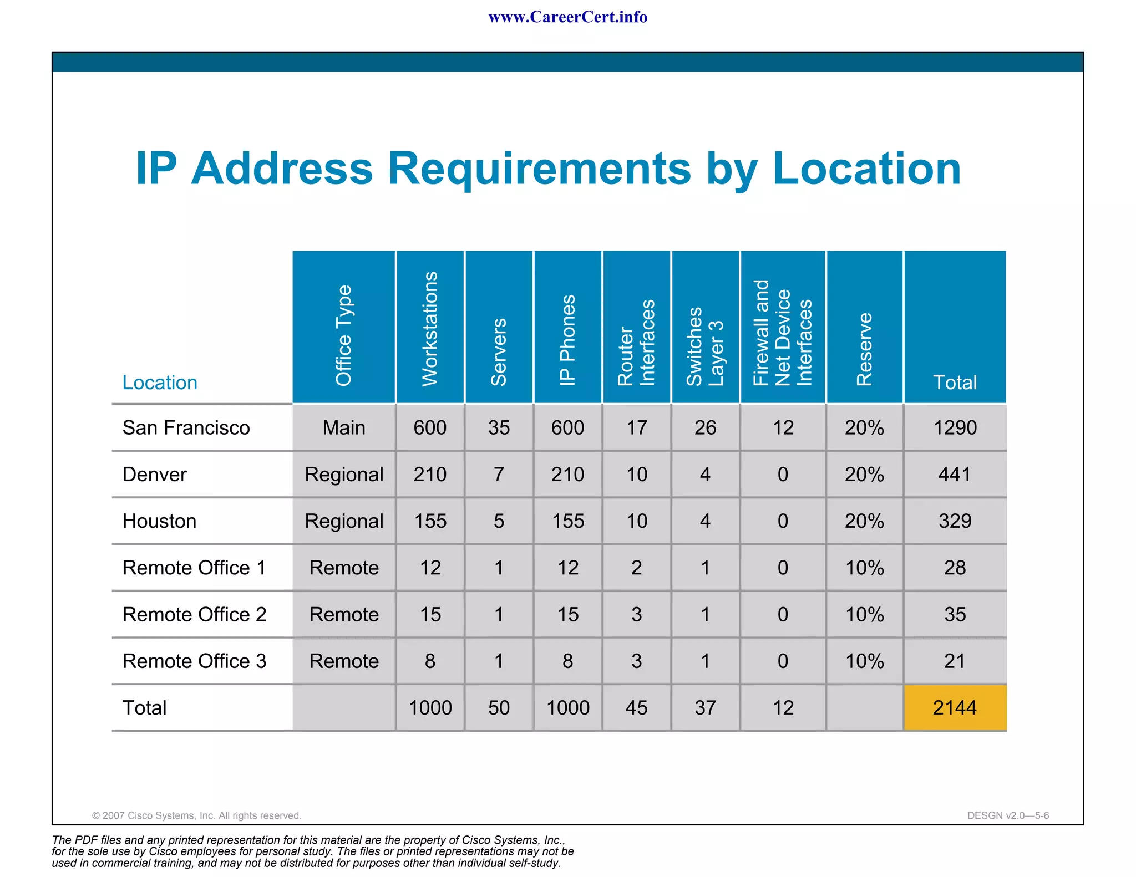Click the DESGN v2.0—5-6 slide number
1136x877 pixels.
pos(1008,815)
